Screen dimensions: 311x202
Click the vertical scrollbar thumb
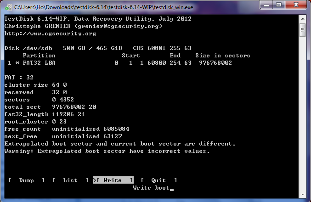click(303, 30)
